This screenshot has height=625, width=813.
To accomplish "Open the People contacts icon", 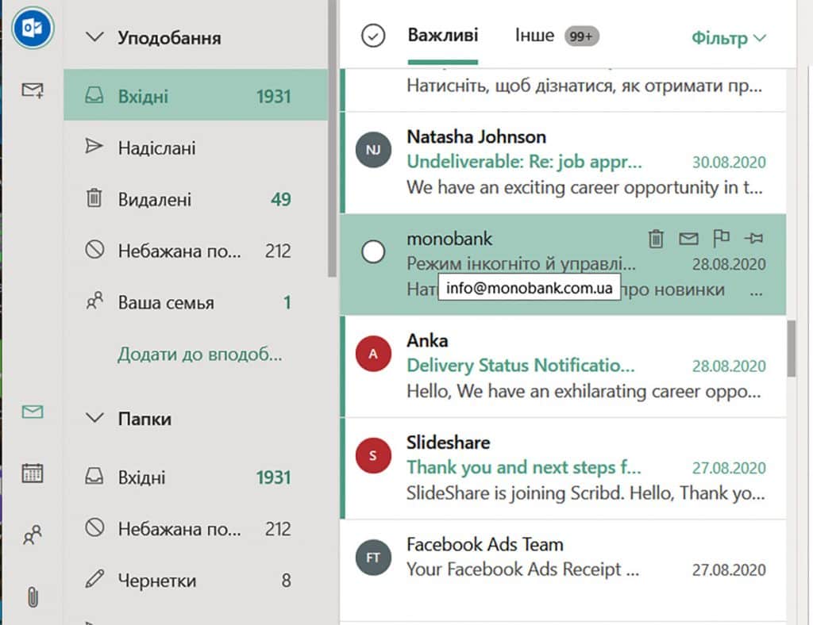I will pos(33,536).
